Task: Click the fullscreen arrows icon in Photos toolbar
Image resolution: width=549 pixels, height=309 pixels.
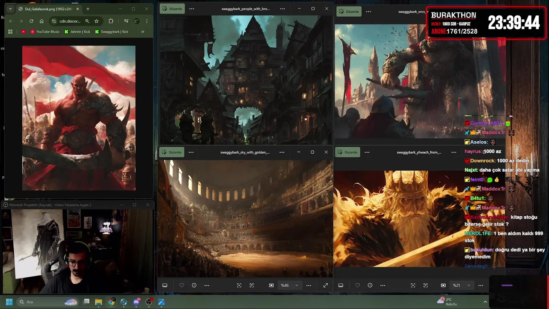Action: (x=326, y=285)
